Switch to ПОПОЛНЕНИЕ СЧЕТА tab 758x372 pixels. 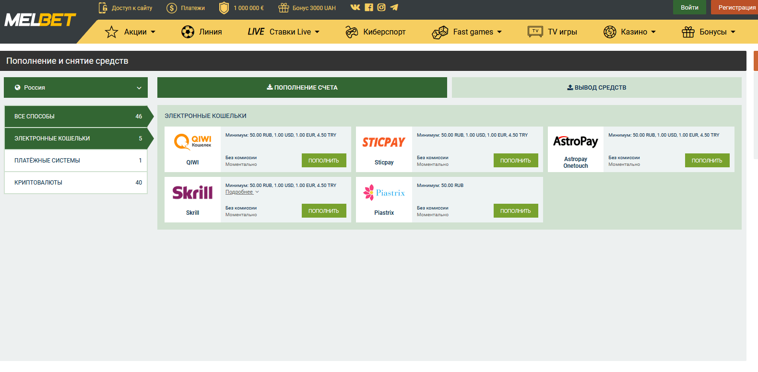(x=302, y=88)
